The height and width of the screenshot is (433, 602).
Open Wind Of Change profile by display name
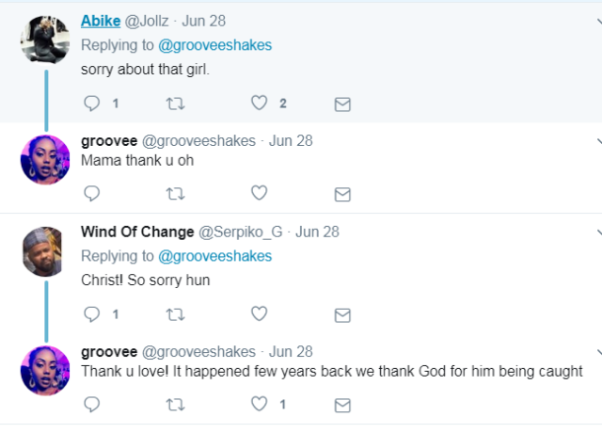click(137, 232)
